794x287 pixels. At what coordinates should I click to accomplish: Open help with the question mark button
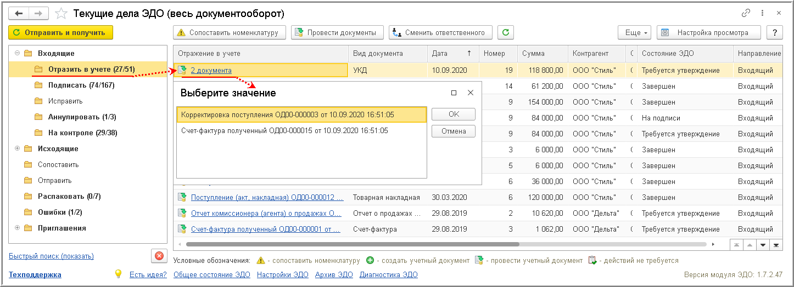point(775,32)
